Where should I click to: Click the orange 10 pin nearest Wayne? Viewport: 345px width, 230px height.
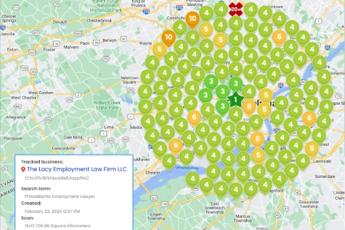click(x=168, y=38)
